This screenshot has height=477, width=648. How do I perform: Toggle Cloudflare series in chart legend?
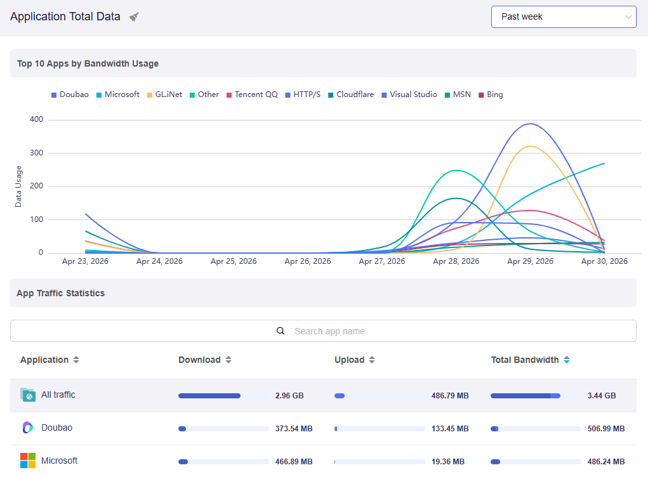[351, 95]
